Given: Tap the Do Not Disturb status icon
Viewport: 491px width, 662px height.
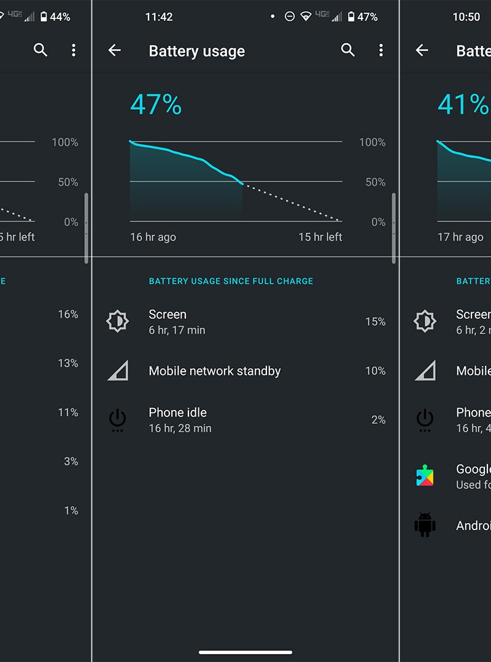Looking at the screenshot, I should (290, 17).
